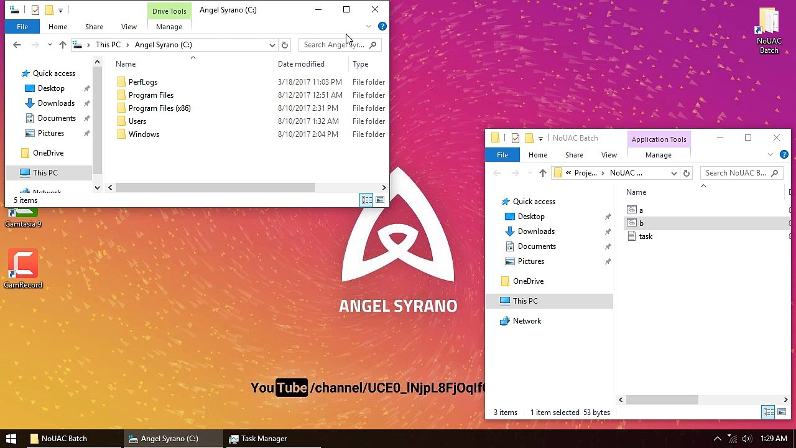Image resolution: width=796 pixels, height=448 pixels.
Task: Go up one level in Angel Syrano window
Action: (62, 45)
